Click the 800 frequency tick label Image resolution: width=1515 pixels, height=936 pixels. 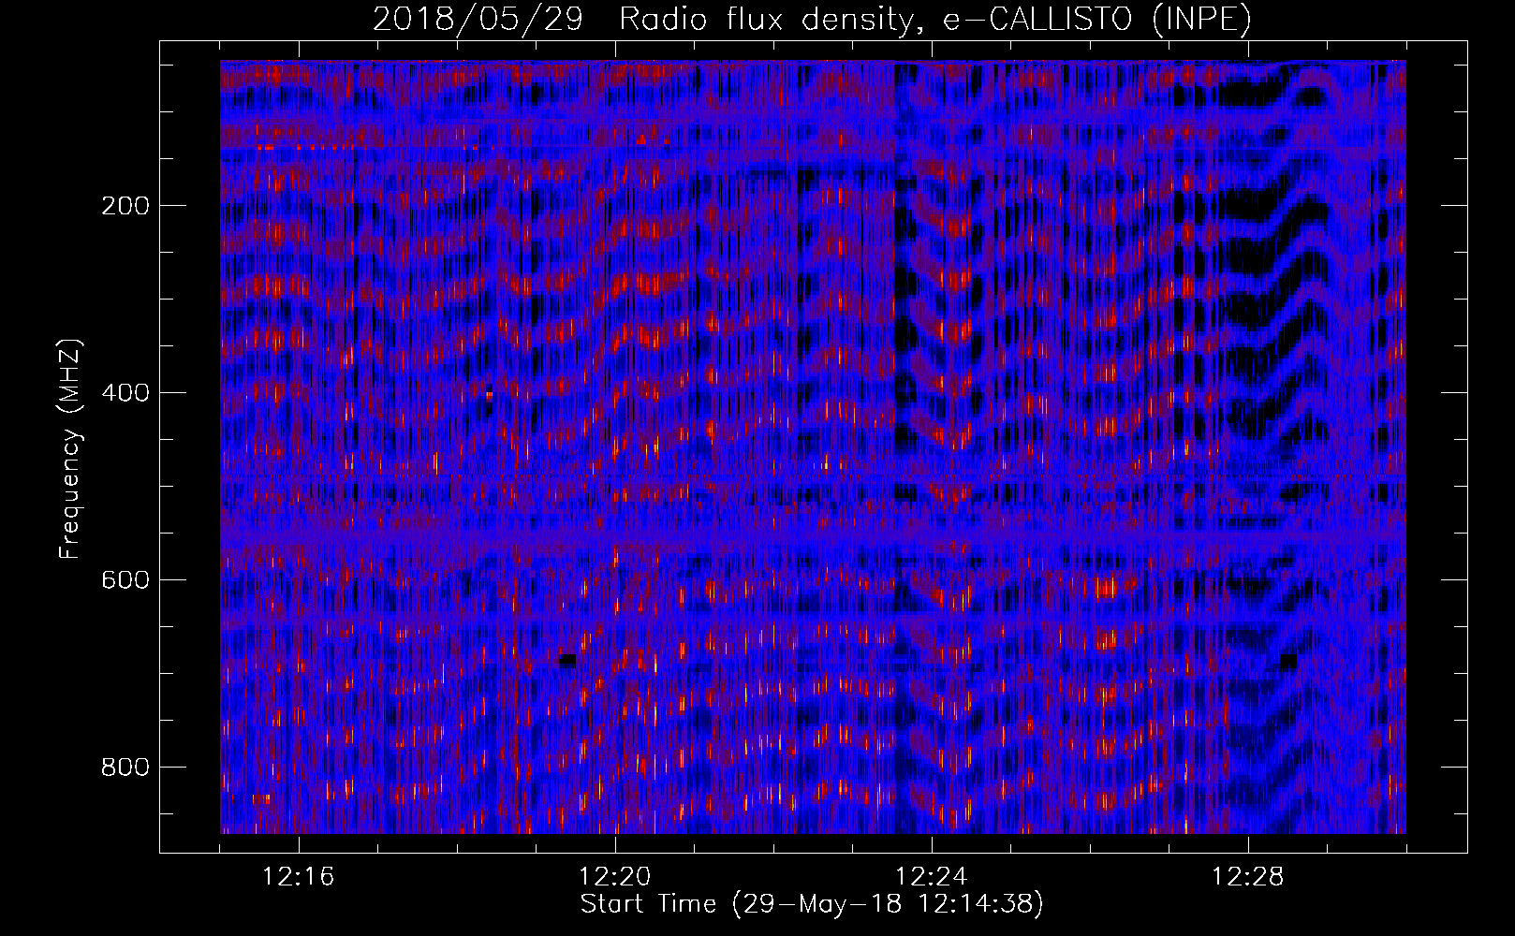[125, 768]
